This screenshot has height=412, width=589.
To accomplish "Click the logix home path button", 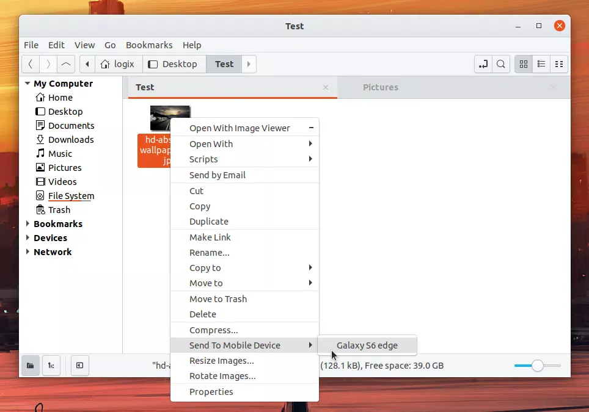I will [119, 64].
